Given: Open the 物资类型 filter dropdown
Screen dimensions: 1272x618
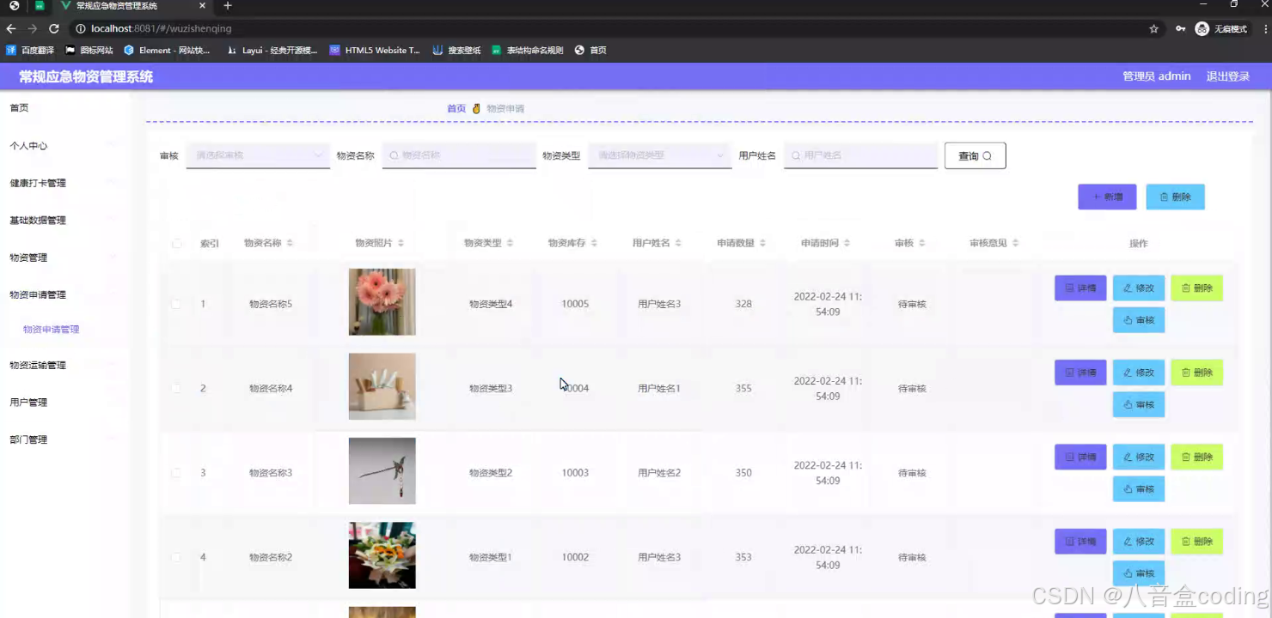Looking at the screenshot, I should click(660, 155).
